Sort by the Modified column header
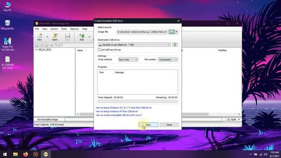Image resolution: width=281 pixels, height=158 pixels. [222, 50]
